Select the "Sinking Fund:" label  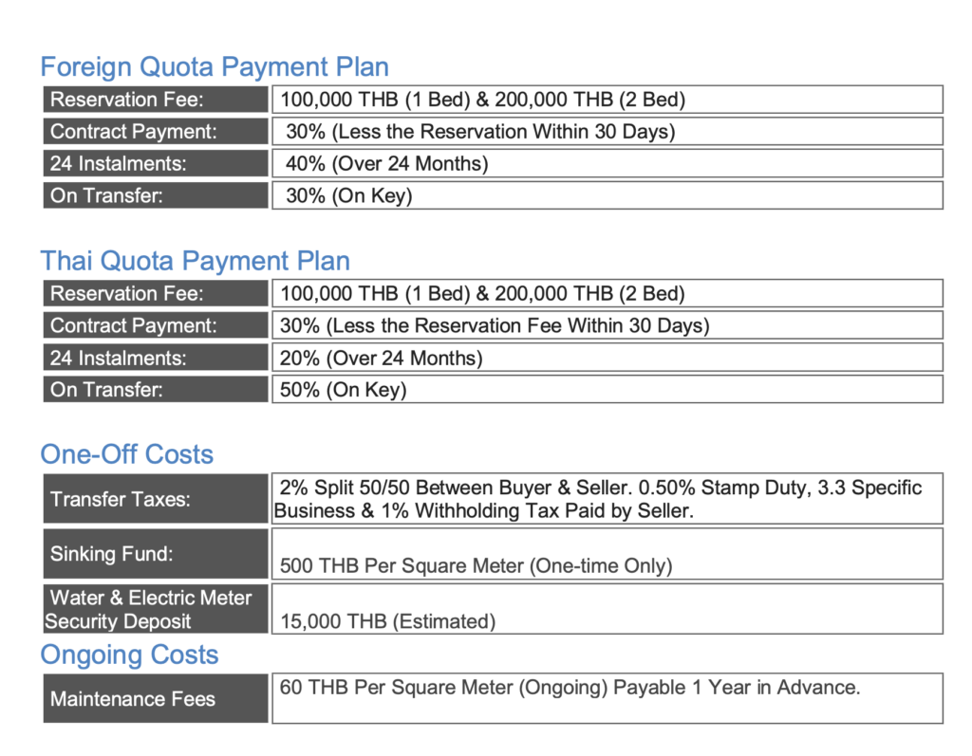156,553
